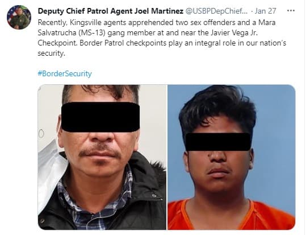Click tweet line starting "Recently, Kingsville agents"

coord(157,23)
